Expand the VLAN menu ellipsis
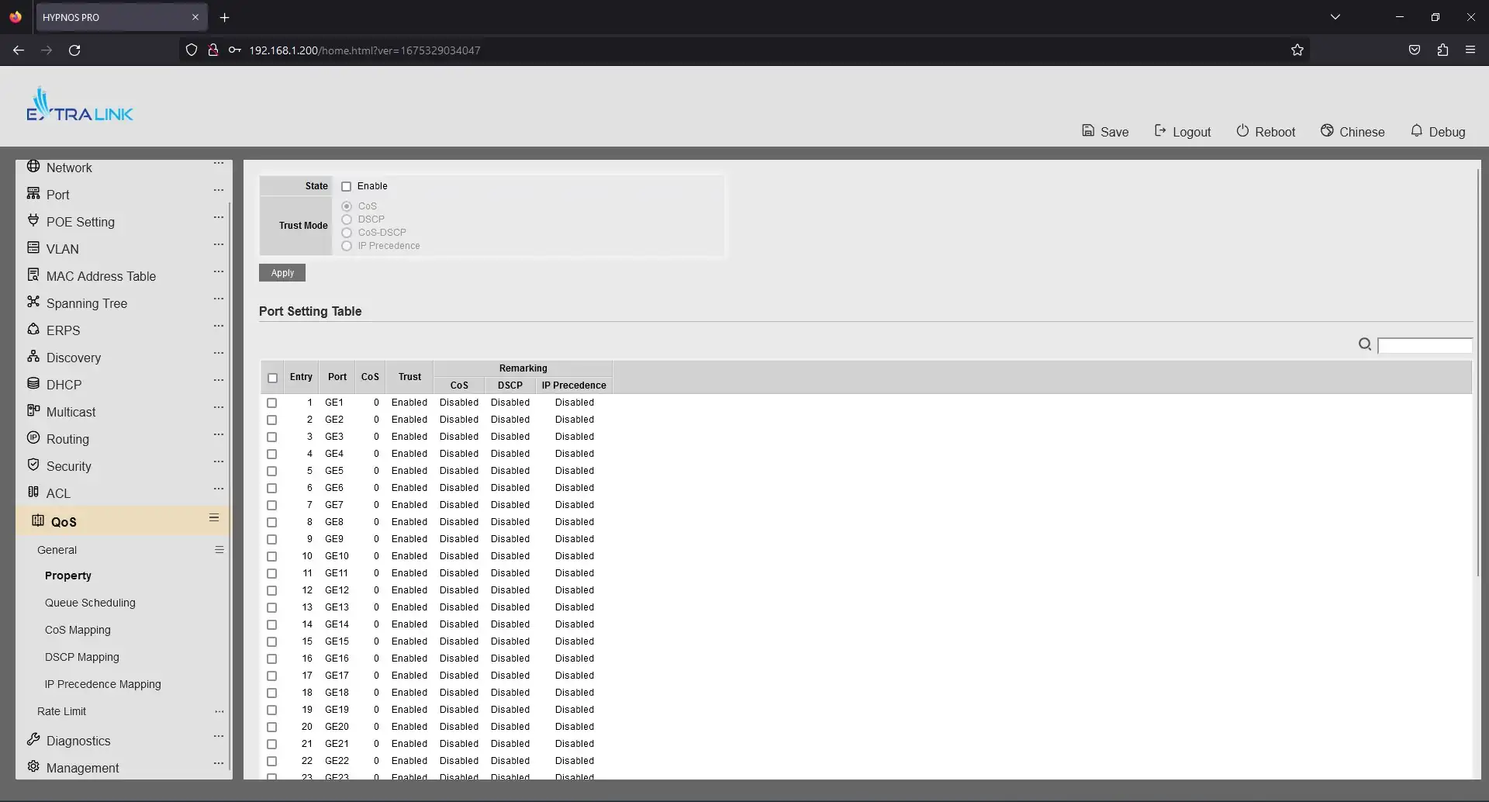The image size is (1489, 802). coord(219,245)
